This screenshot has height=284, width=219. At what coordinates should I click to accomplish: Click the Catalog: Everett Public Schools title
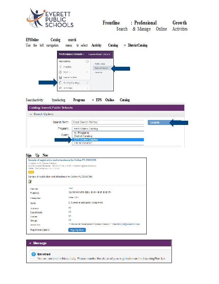tap(51, 108)
